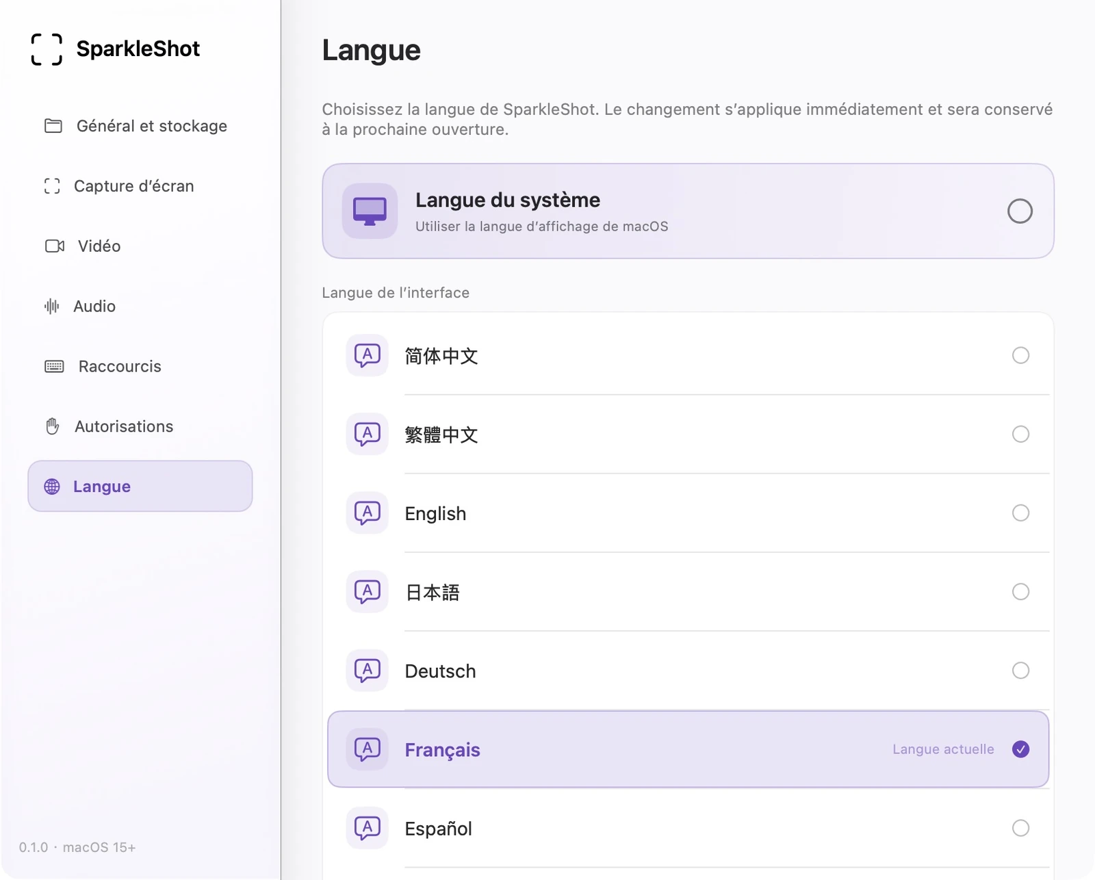The width and height of the screenshot is (1095, 880).
Task: Select the Español radio button
Action: pos(1020,828)
